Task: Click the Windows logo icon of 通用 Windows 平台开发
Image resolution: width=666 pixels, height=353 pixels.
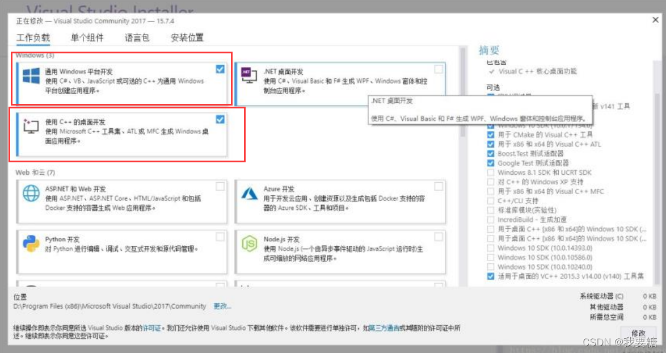Action: click(x=31, y=77)
